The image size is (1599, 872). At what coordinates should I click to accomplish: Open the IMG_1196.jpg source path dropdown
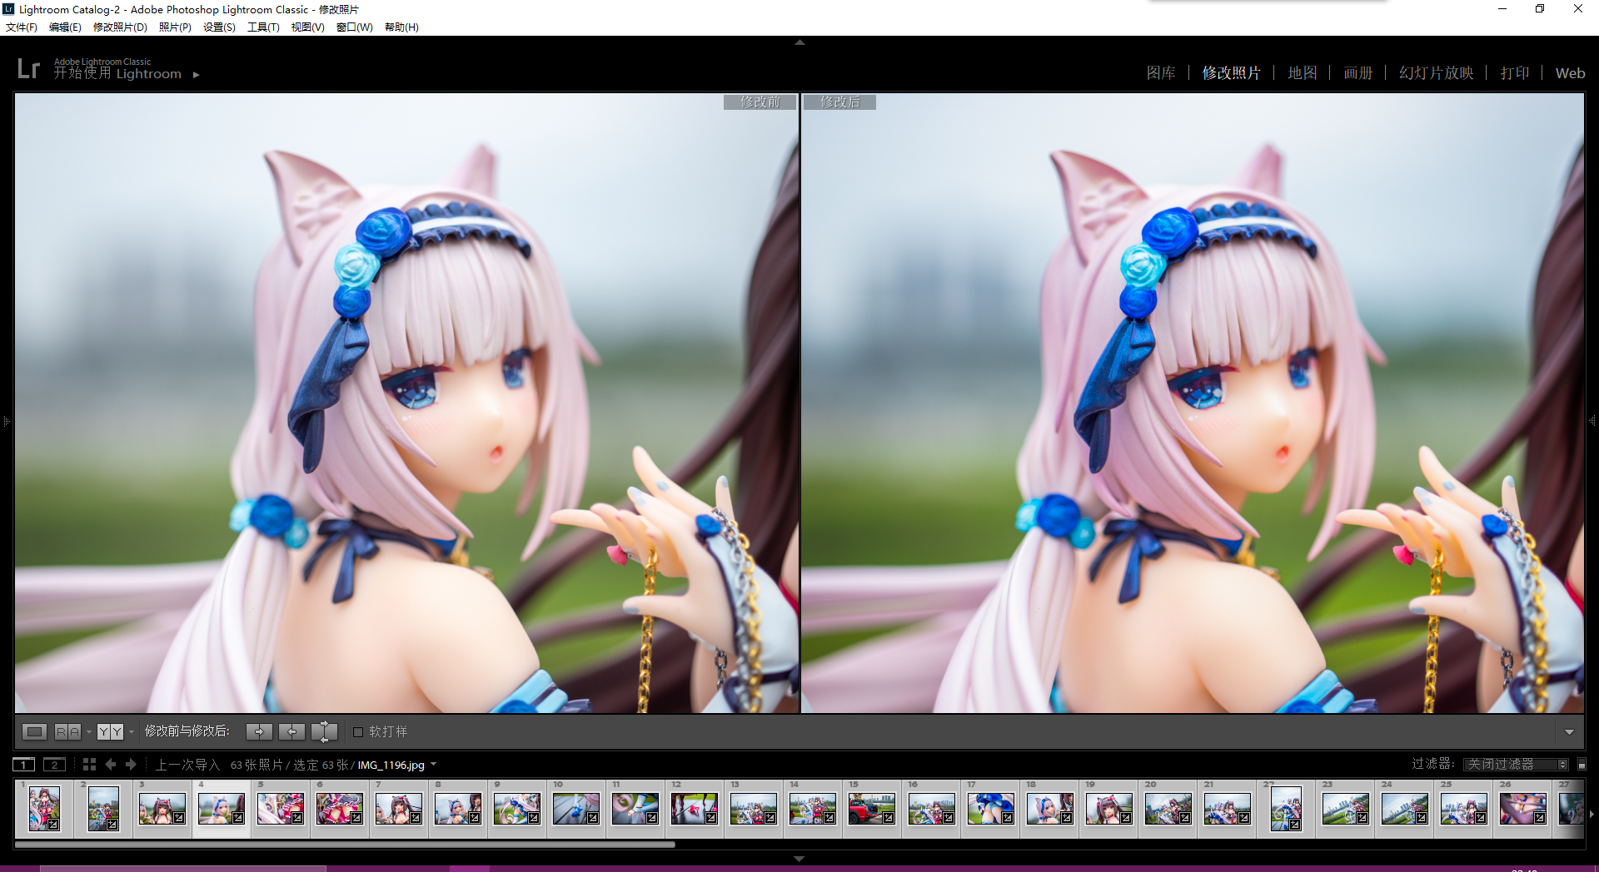point(433,765)
